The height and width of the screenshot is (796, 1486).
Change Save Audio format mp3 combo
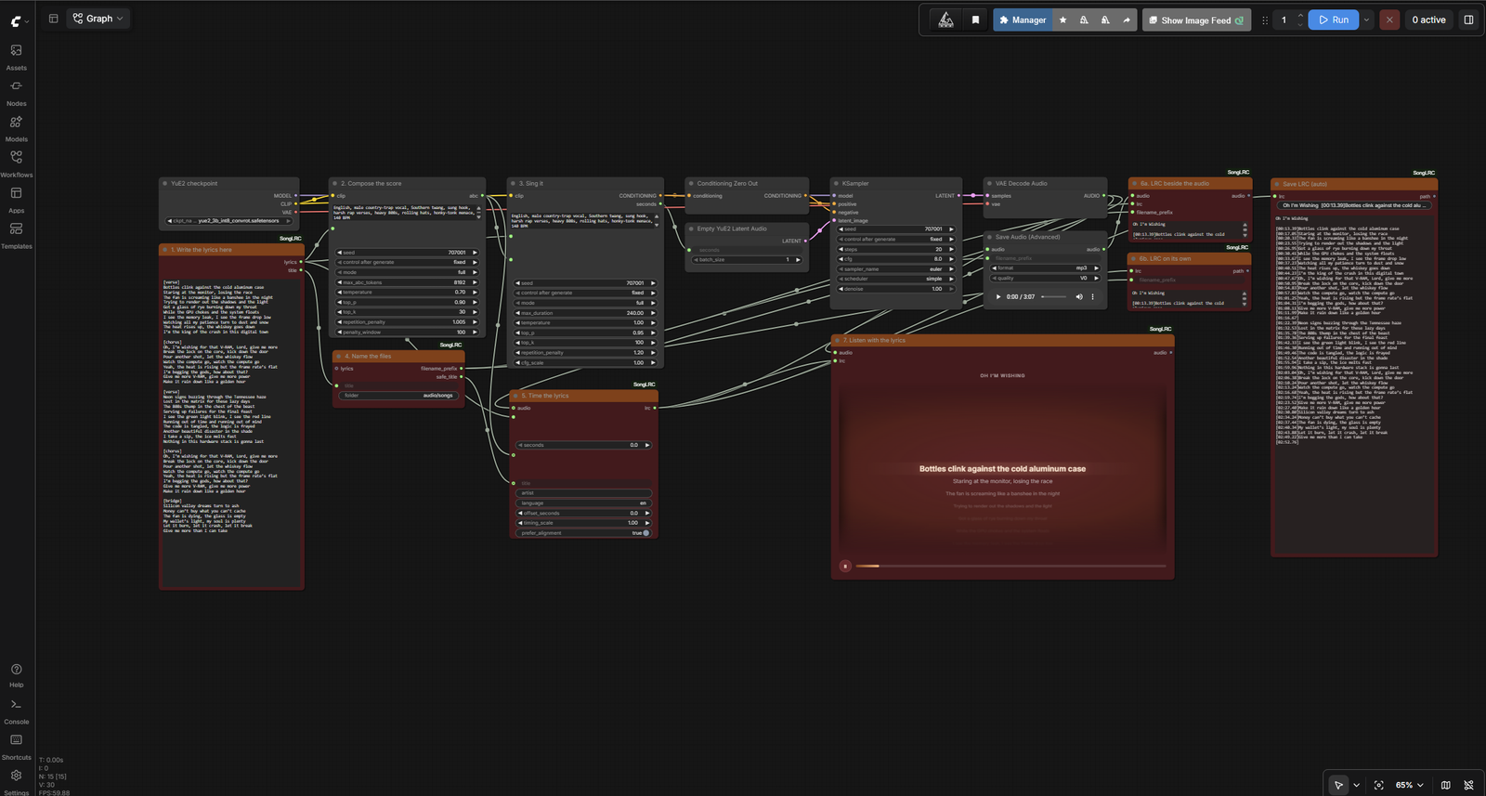(1047, 268)
